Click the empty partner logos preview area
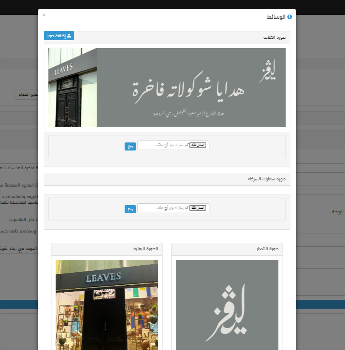The image size is (345, 350). [167, 190]
